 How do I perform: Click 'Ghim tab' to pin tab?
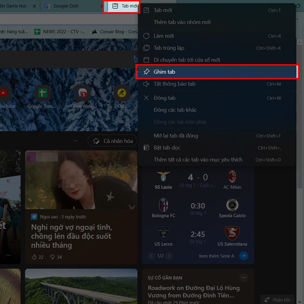217,72
